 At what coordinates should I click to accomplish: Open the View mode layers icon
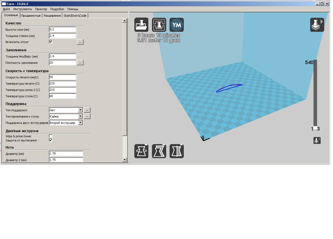pyautogui.click(x=317, y=25)
